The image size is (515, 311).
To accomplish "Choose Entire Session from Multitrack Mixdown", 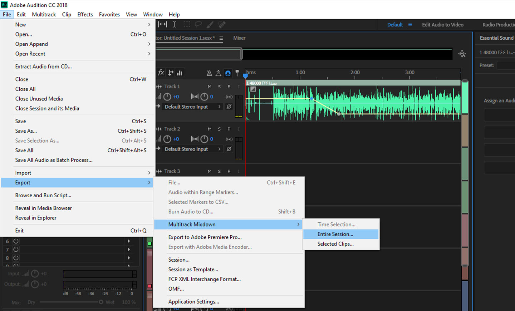I will pos(340,234).
